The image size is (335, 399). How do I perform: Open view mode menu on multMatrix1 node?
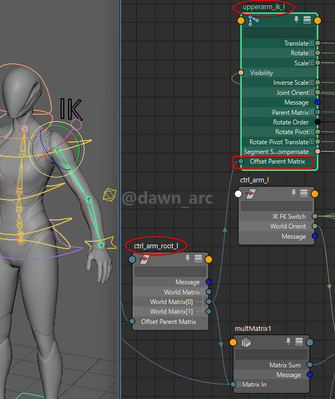pos(299,342)
